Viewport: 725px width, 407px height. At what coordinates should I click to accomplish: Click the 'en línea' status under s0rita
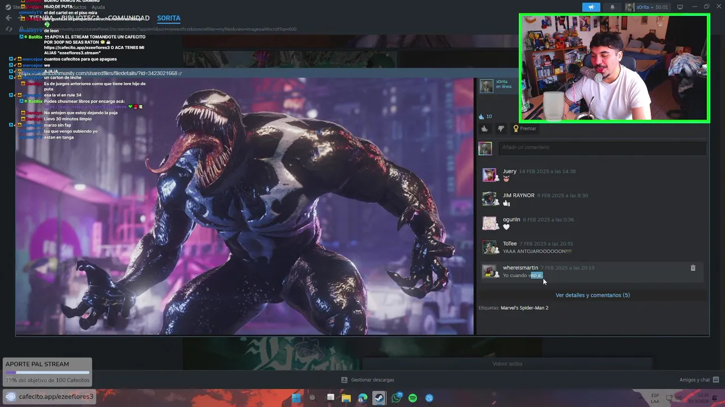click(x=504, y=86)
